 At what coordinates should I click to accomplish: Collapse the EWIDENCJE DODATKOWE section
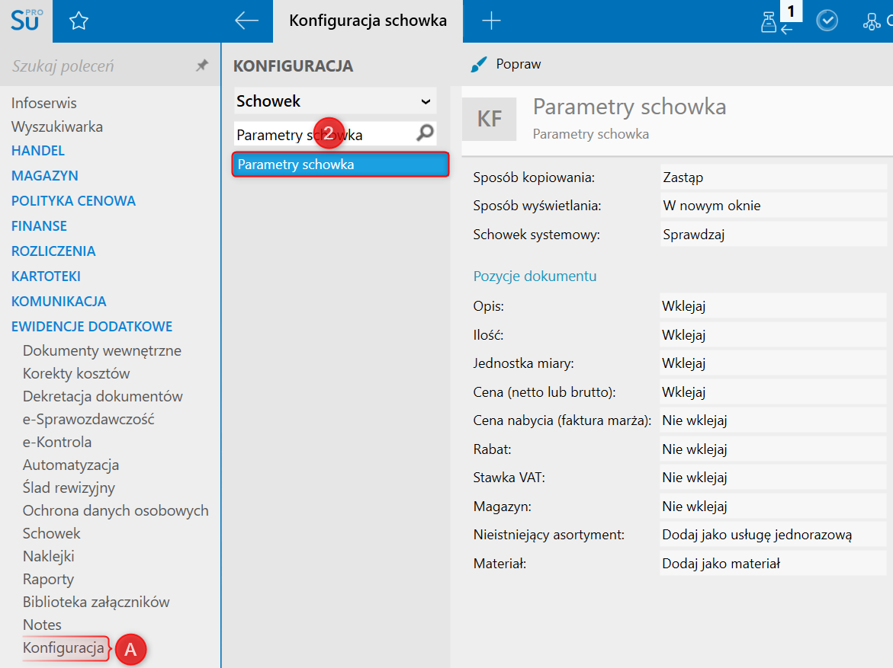(92, 327)
